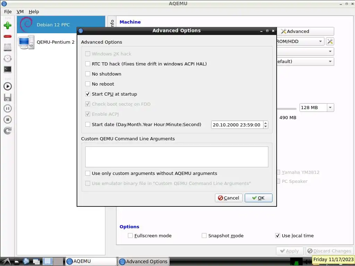The image size is (355, 266).
Task: Click the wrench icon beside ROM/HDD dropdown
Action: pos(330,42)
